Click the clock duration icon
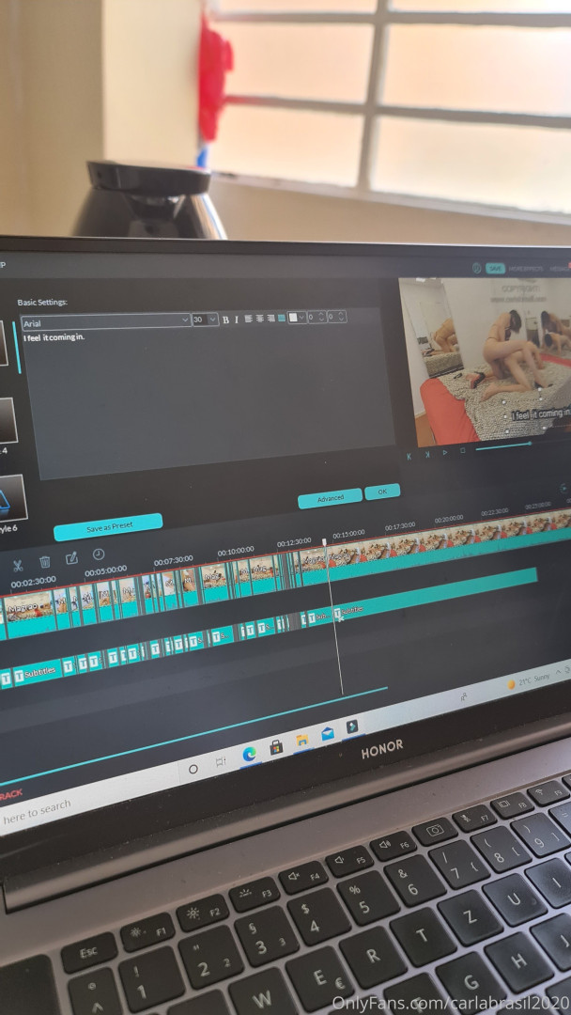 [98, 554]
